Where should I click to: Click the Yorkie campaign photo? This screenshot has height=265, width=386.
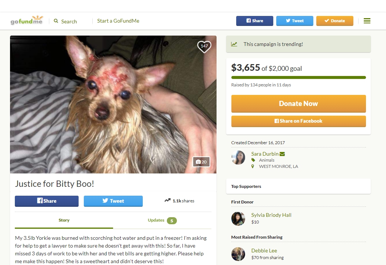tap(113, 105)
